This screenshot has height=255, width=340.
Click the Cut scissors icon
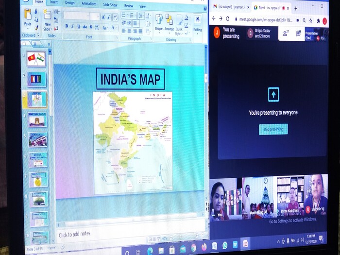tap(36, 11)
